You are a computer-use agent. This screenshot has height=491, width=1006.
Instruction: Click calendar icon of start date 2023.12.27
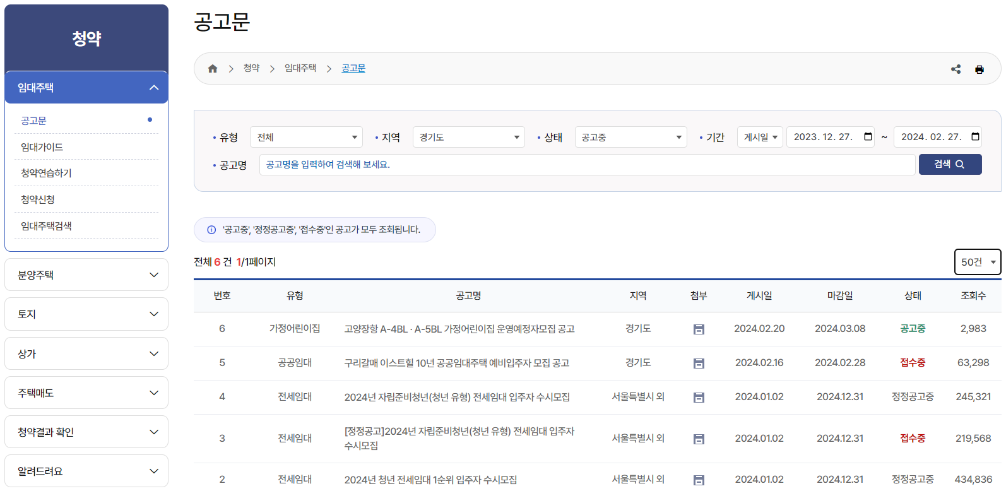tap(868, 137)
